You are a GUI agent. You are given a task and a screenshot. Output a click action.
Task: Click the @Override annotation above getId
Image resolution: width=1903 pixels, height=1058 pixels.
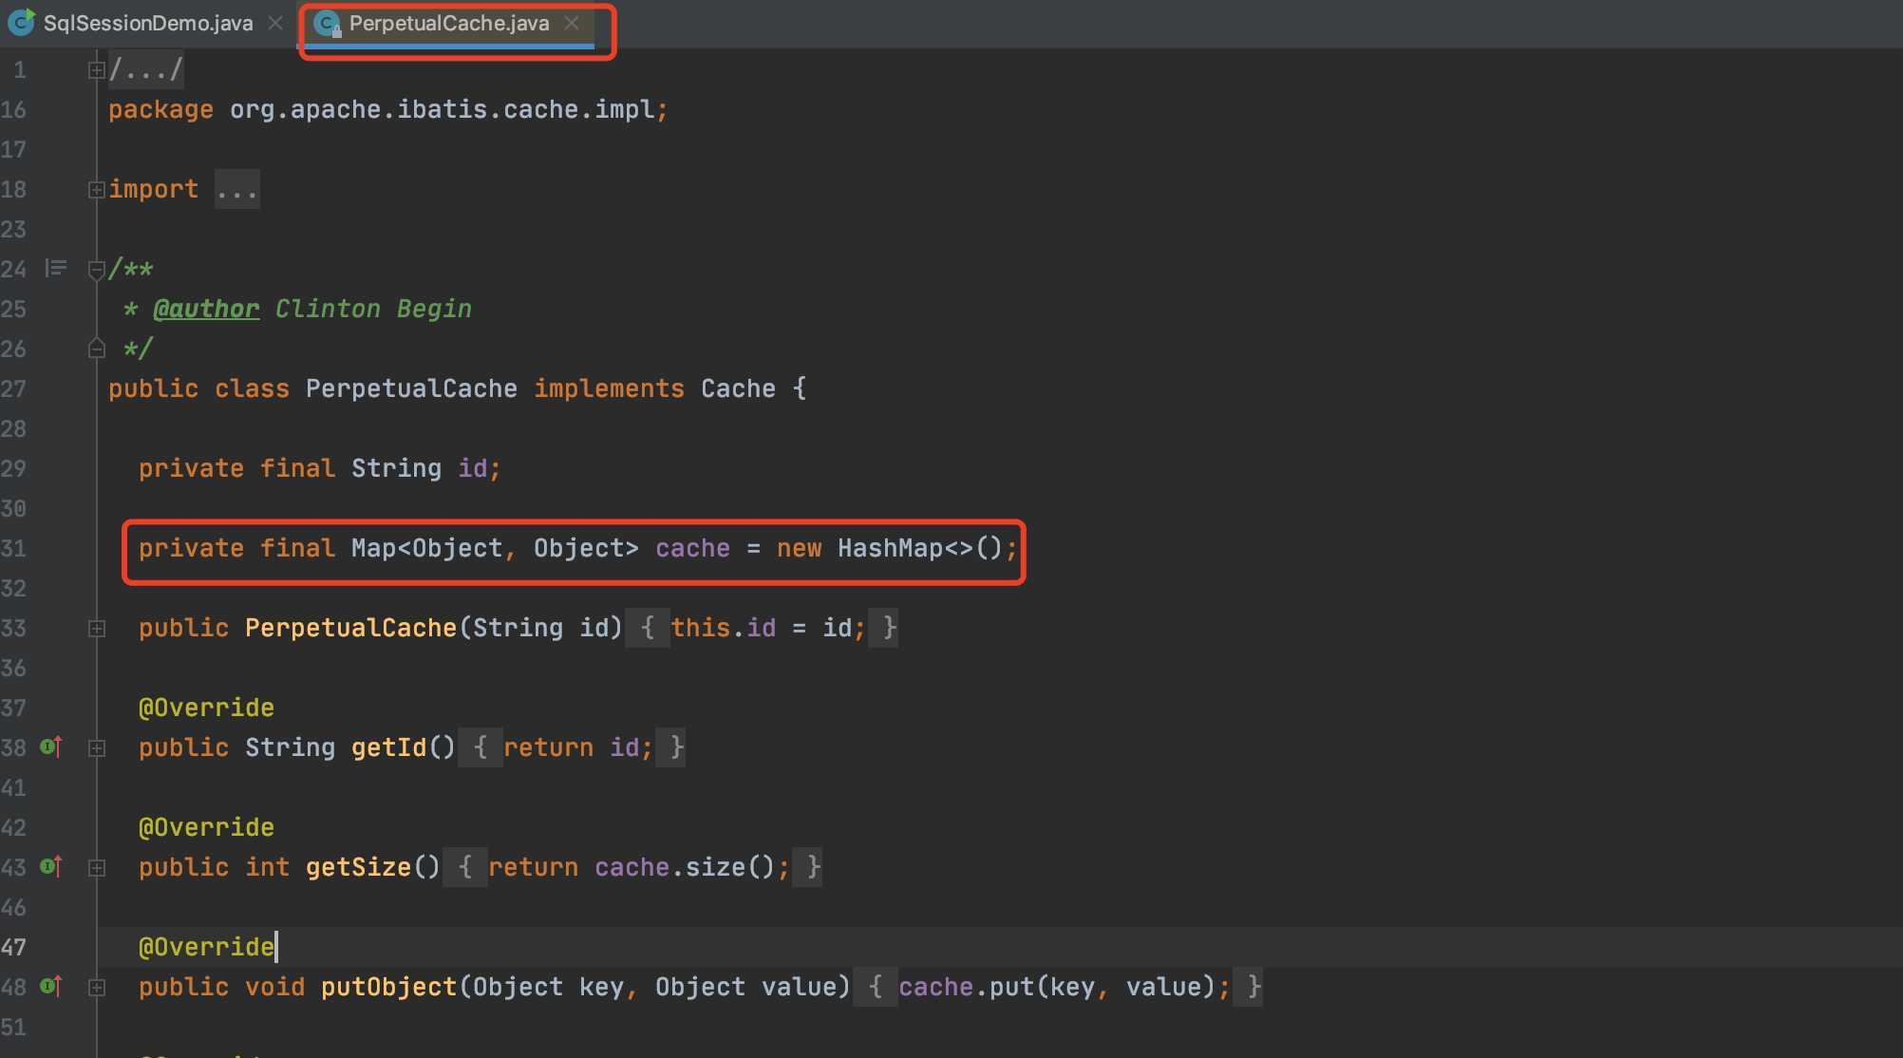[x=206, y=708]
